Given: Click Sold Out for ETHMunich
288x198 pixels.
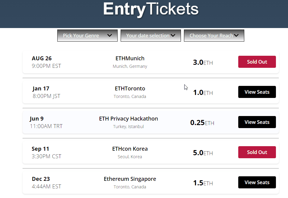Looking at the screenshot, I should [x=257, y=62].
